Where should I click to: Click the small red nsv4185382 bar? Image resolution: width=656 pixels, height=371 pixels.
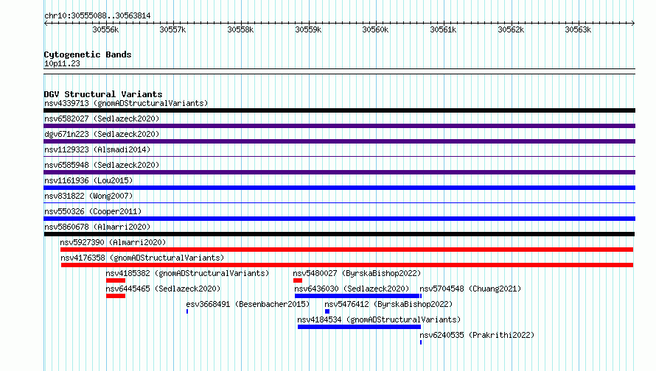[x=116, y=280]
